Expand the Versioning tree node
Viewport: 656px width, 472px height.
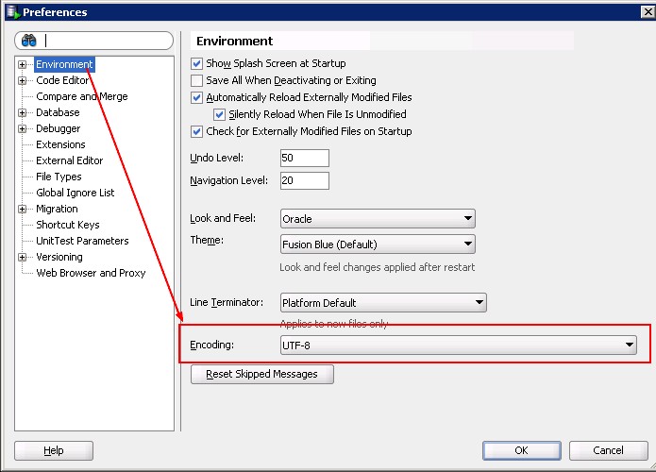(x=22, y=258)
